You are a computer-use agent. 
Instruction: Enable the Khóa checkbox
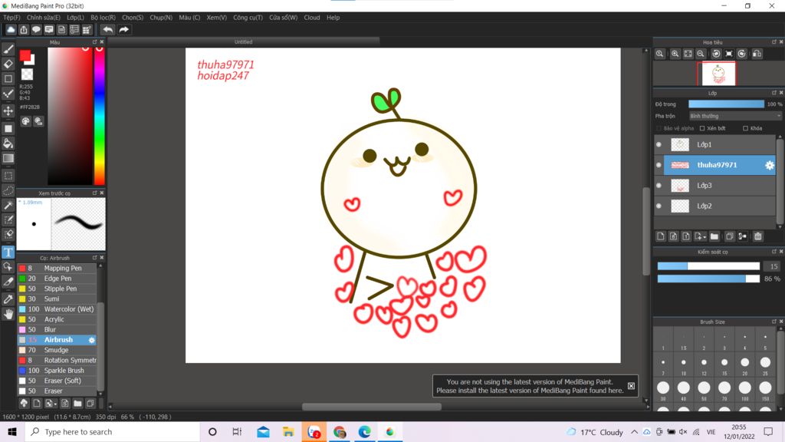(745, 128)
